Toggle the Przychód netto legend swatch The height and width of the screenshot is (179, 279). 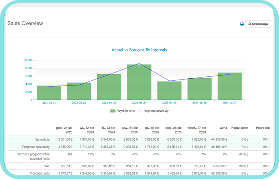[x=113, y=110]
